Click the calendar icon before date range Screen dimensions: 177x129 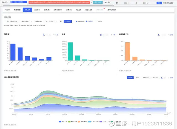point(117,3)
